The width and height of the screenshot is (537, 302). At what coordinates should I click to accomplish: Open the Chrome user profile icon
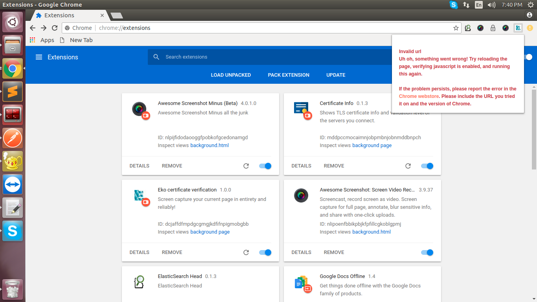point(529,15)
